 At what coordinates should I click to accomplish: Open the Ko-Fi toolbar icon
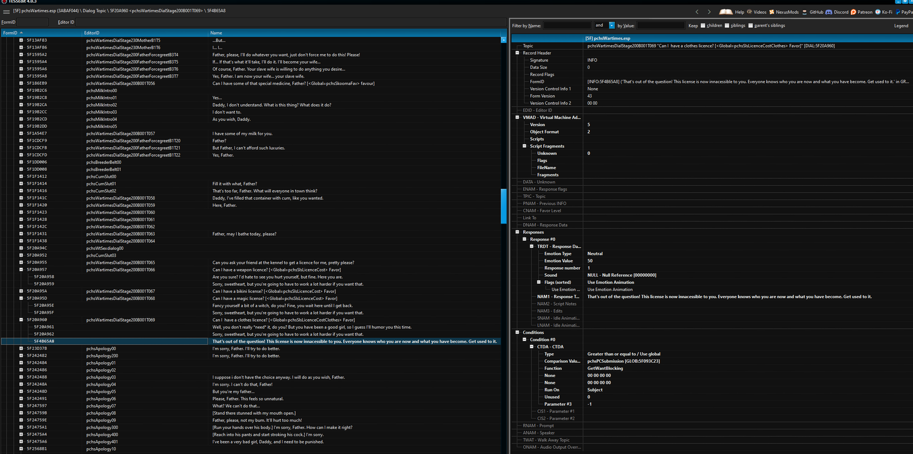point(878,12)
